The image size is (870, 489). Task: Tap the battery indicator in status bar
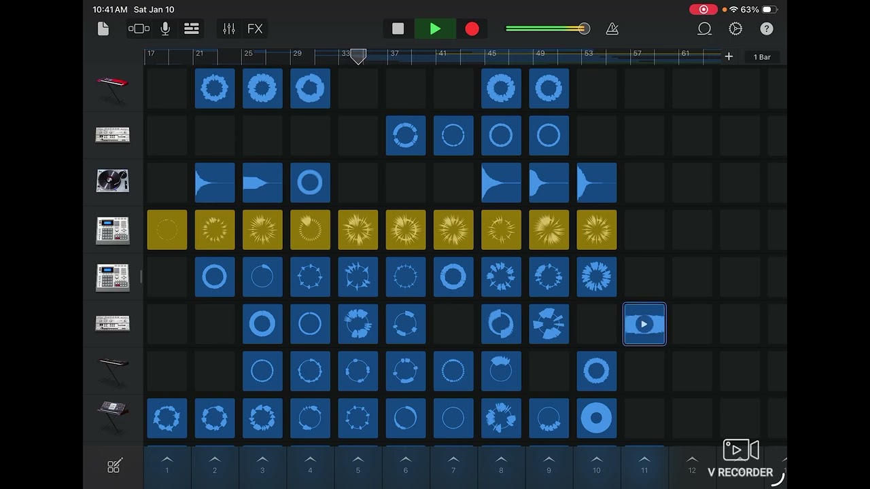(770, 10)
